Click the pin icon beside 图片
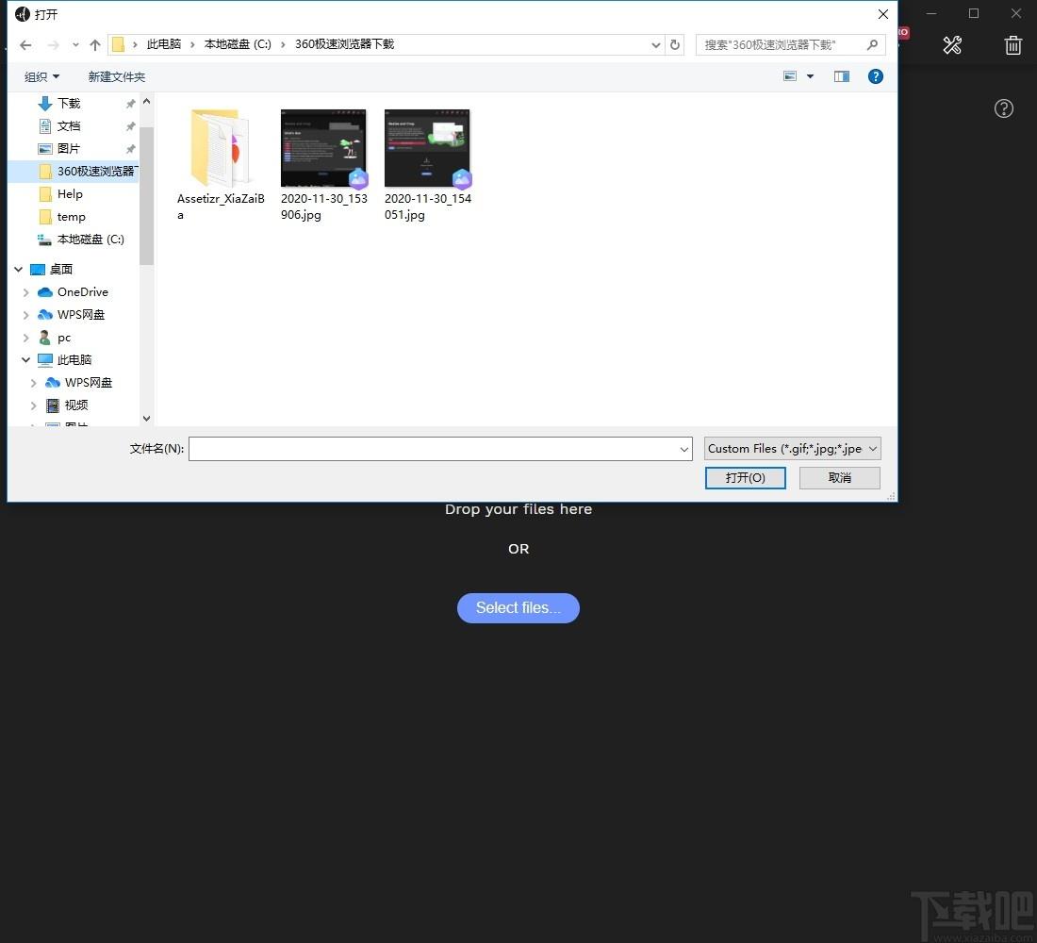1037x943 pixels. [130, 149]
